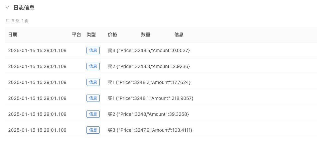This screenshot has height=150, width=317.
Task: Click the 信息 tag in the 卖1 row
Action: (x=93, y=82)
